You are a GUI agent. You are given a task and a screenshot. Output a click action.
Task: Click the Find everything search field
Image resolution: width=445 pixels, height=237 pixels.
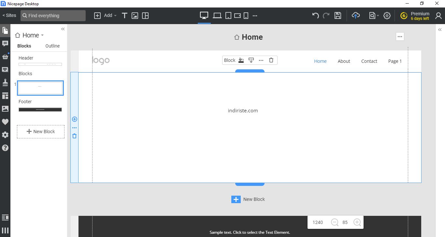[53, 16]
